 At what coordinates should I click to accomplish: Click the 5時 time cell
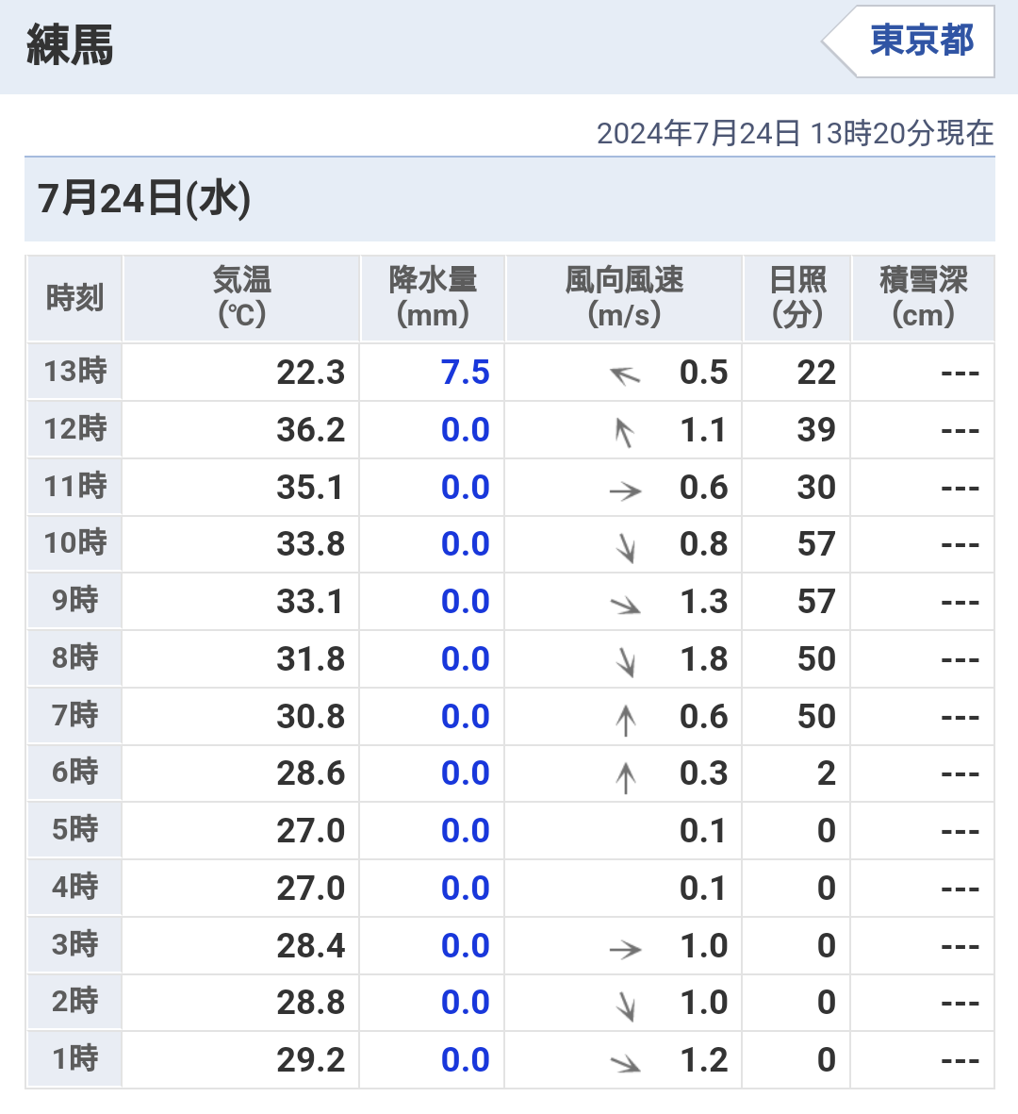pyautogui.click(x=74, y=830)
